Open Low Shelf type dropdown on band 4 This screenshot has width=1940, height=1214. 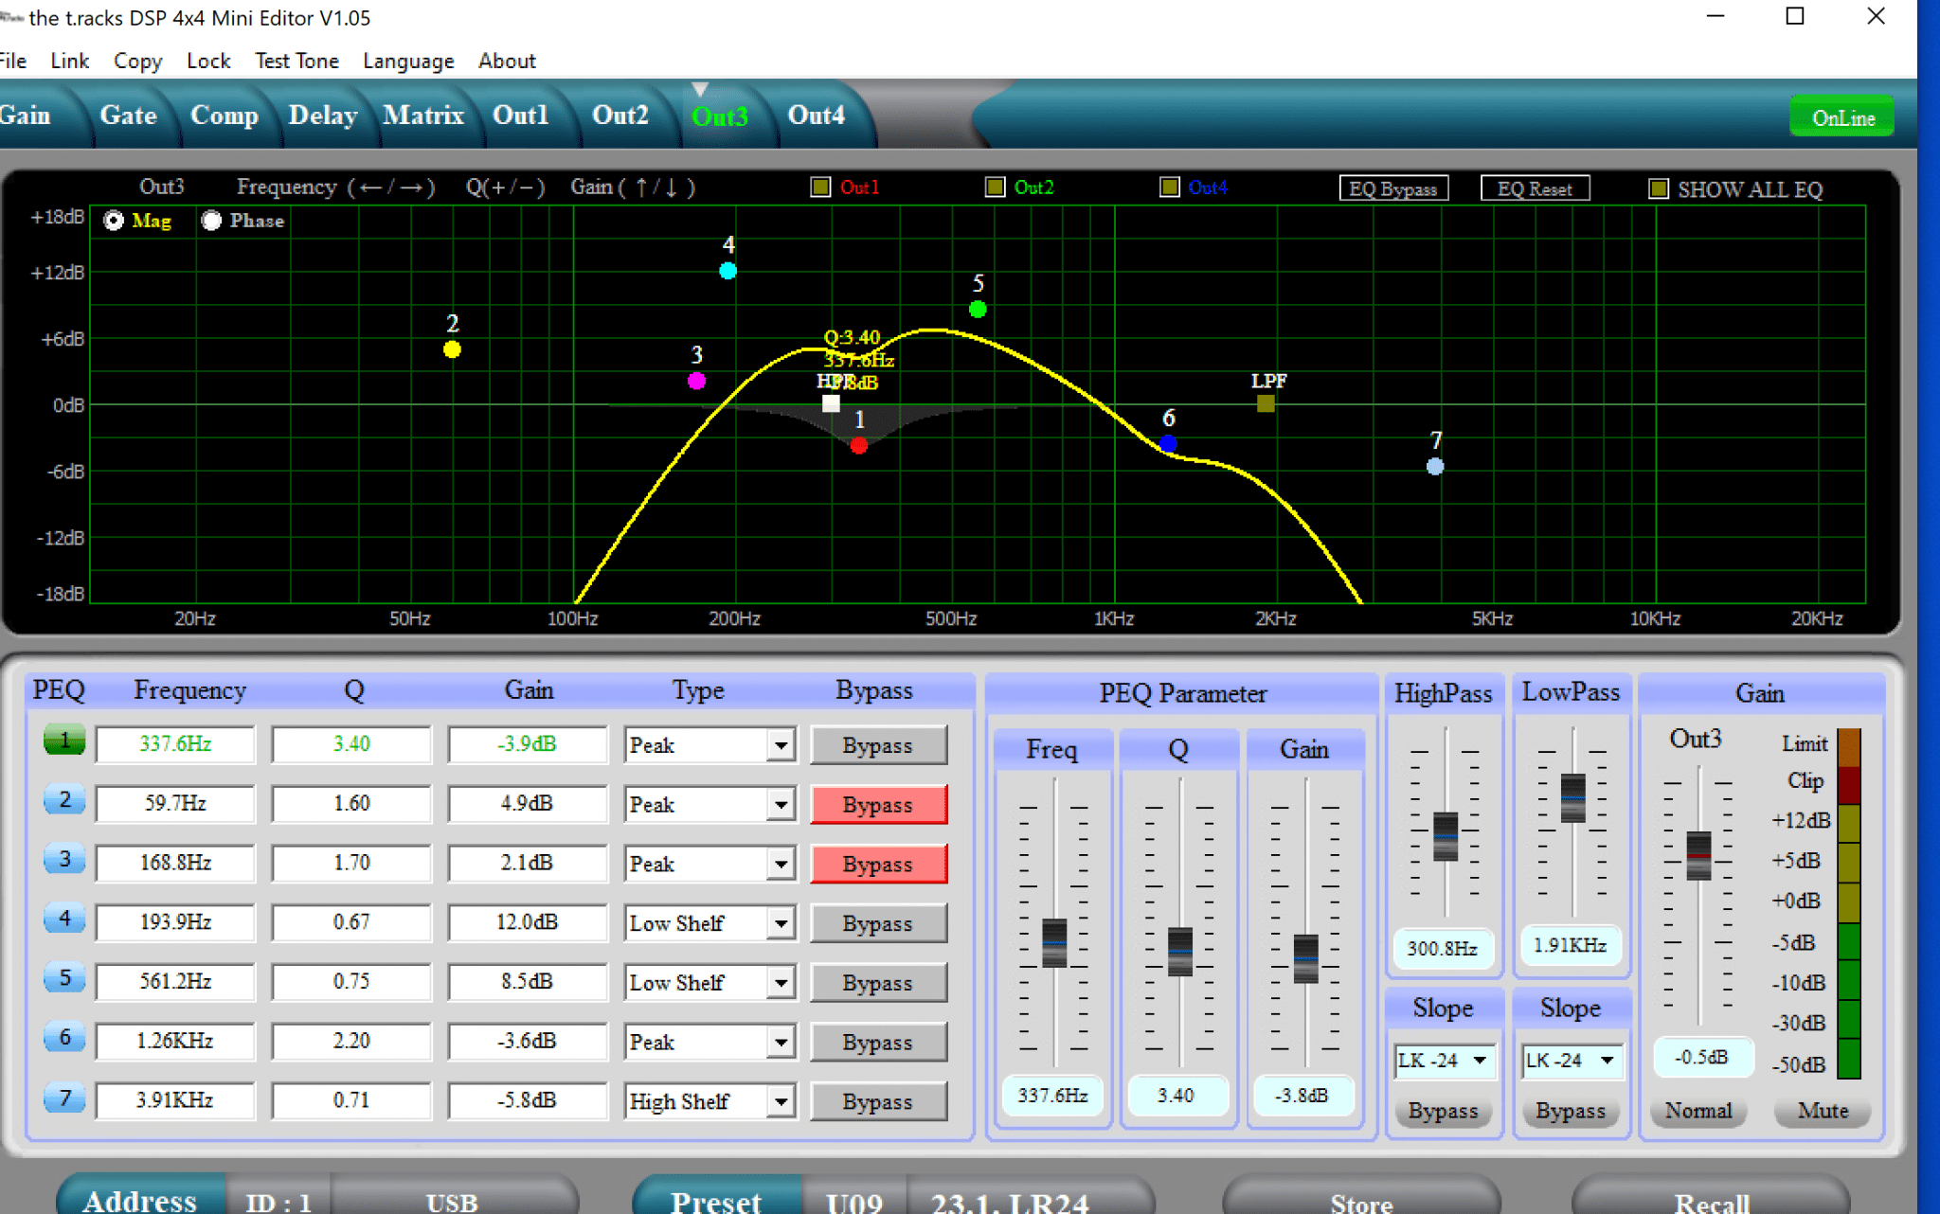click(781, 923)
